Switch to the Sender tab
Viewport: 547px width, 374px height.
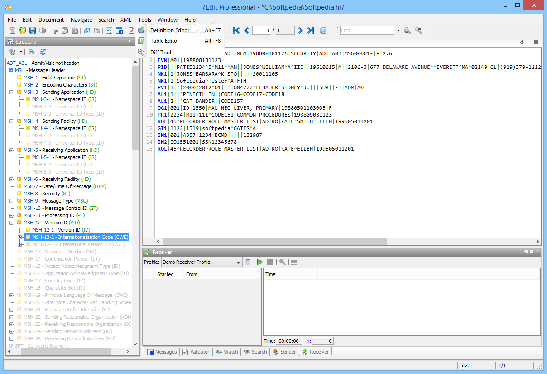coord(284,352)
